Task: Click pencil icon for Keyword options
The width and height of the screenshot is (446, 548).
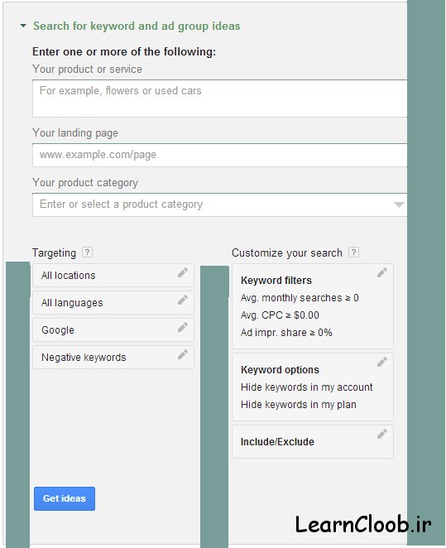Action: click(382, 362)
